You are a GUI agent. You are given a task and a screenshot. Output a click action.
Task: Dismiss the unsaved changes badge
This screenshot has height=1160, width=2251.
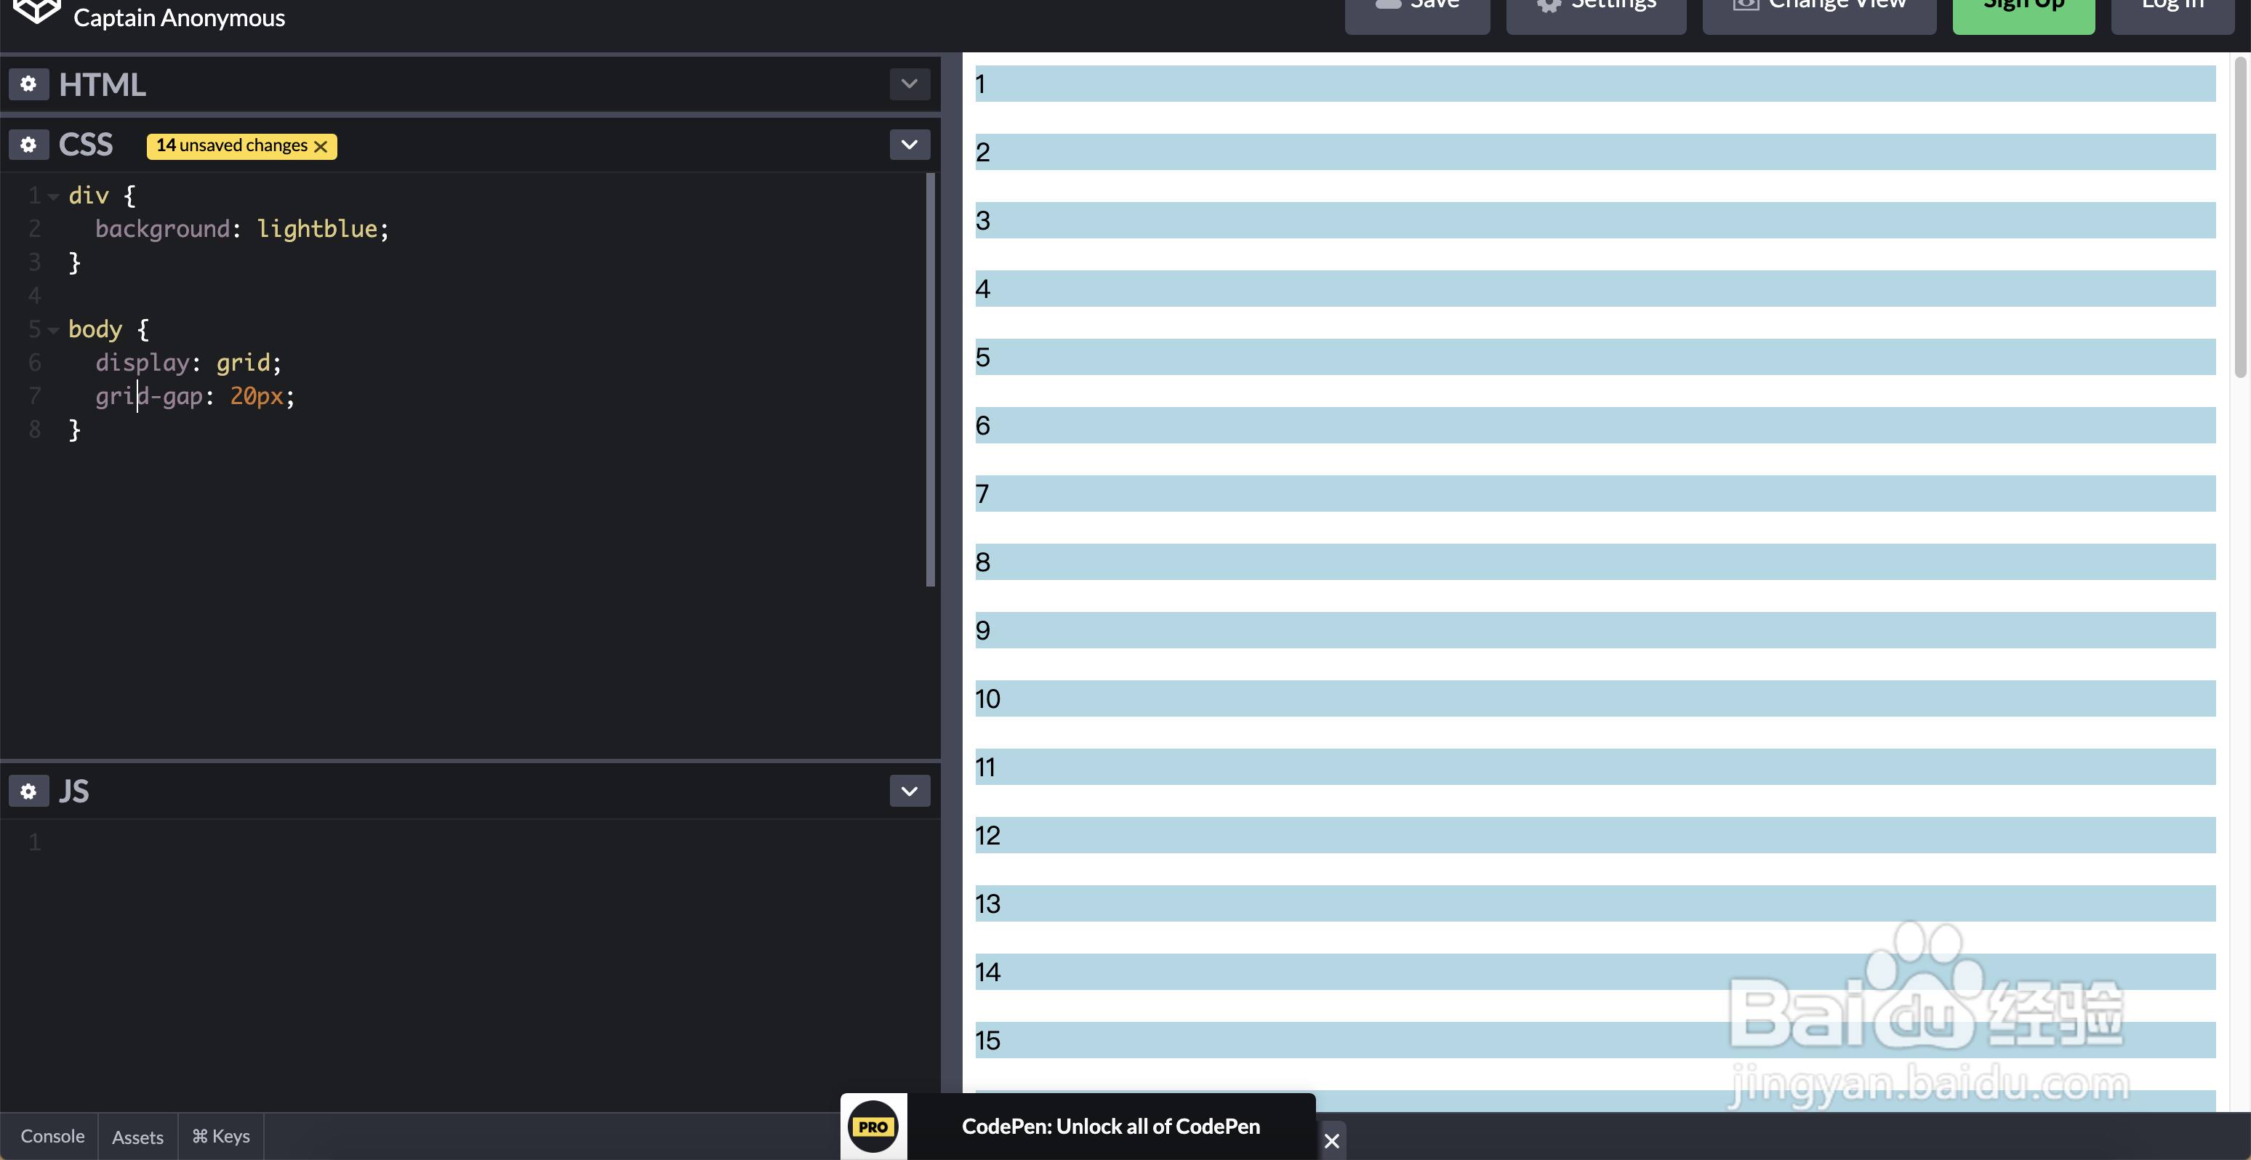321,146
